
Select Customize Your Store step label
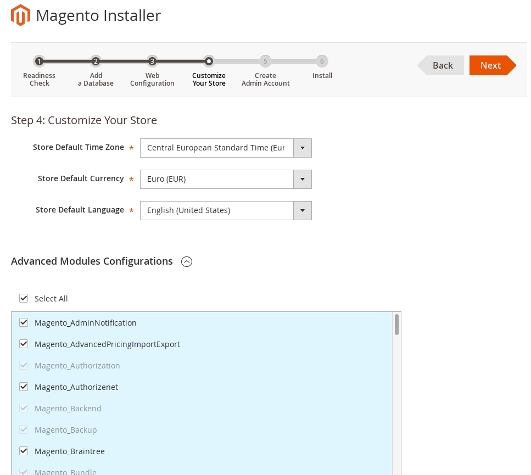click(x=209, y=80)
